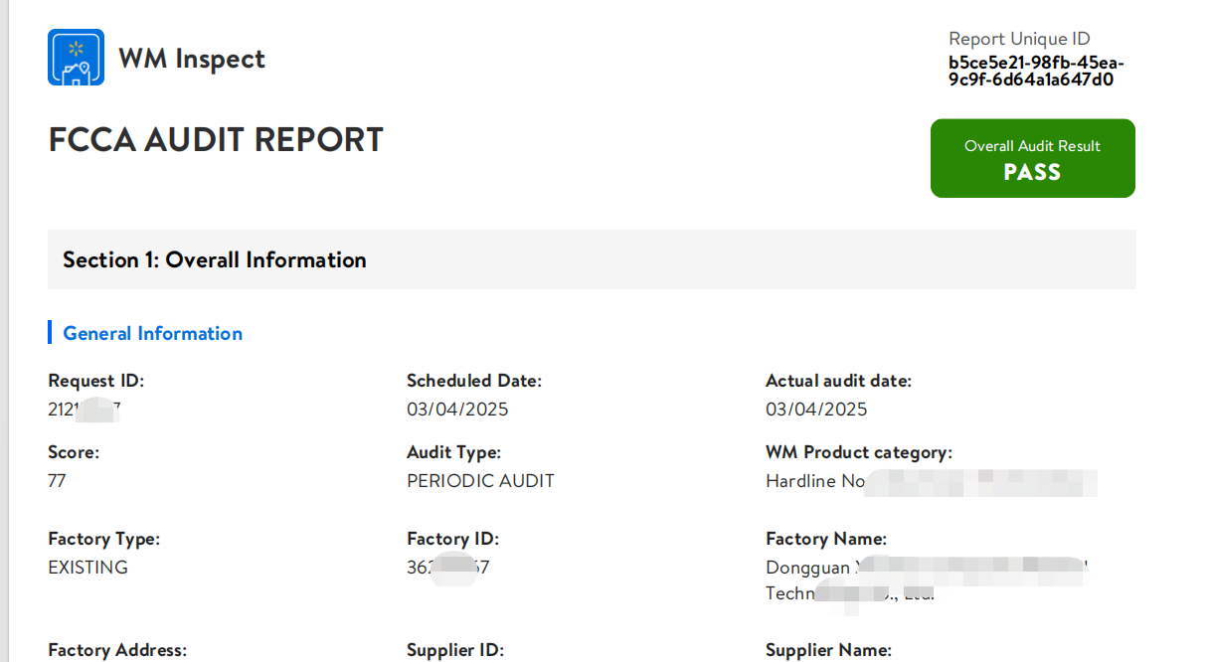Click the FCCA AUDIT REPORT heading
Screen dimensions: 1209x662
pos(216,140)
